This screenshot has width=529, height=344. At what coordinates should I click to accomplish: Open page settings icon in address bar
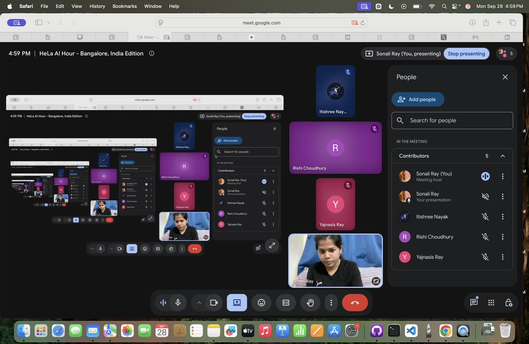point(161,22)
